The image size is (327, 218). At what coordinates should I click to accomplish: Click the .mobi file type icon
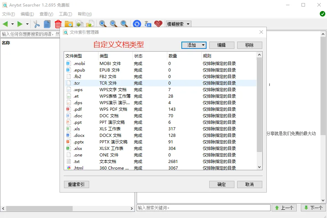[68, 63]
